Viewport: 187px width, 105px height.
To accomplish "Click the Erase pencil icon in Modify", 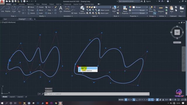I will [x=56, y=7].
